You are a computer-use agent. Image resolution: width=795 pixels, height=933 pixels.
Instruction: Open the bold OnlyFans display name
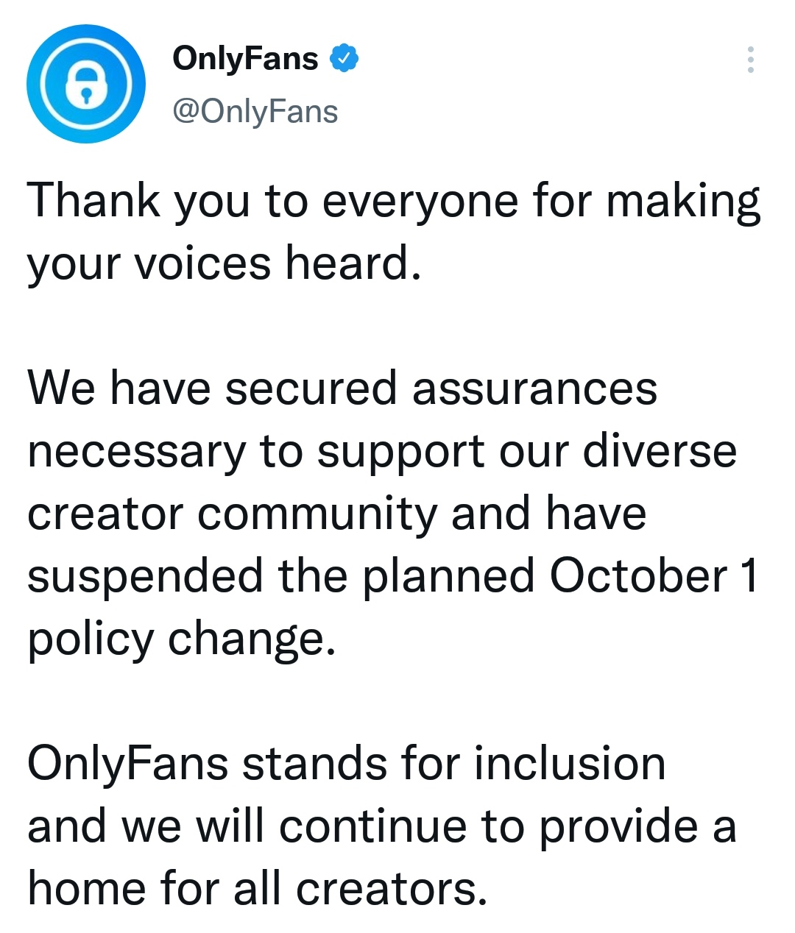point(245,59)
